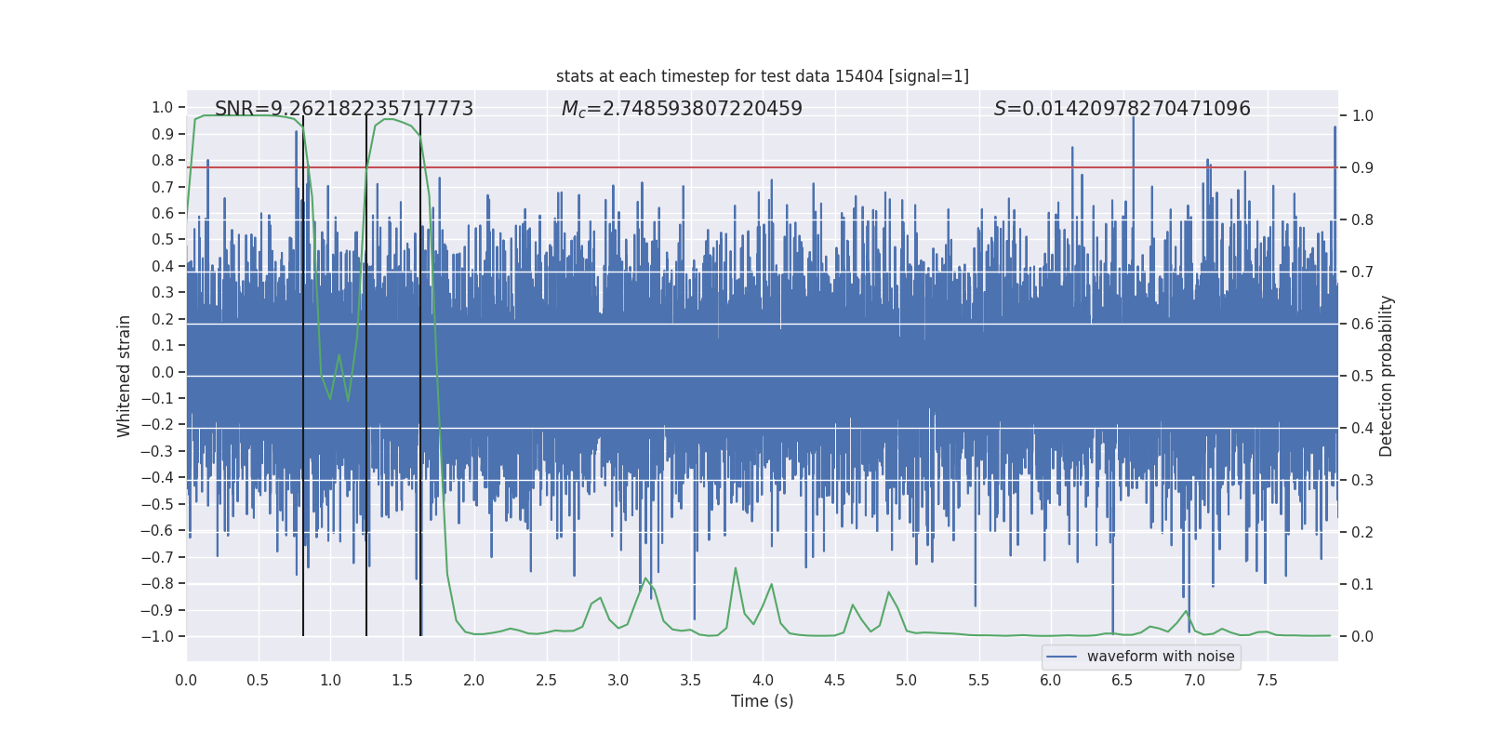Click the red horizontal threshold line
Image resolution: width=1488 pixels, height=744 pixels.
pyautogui.click(x=763, y=168)
